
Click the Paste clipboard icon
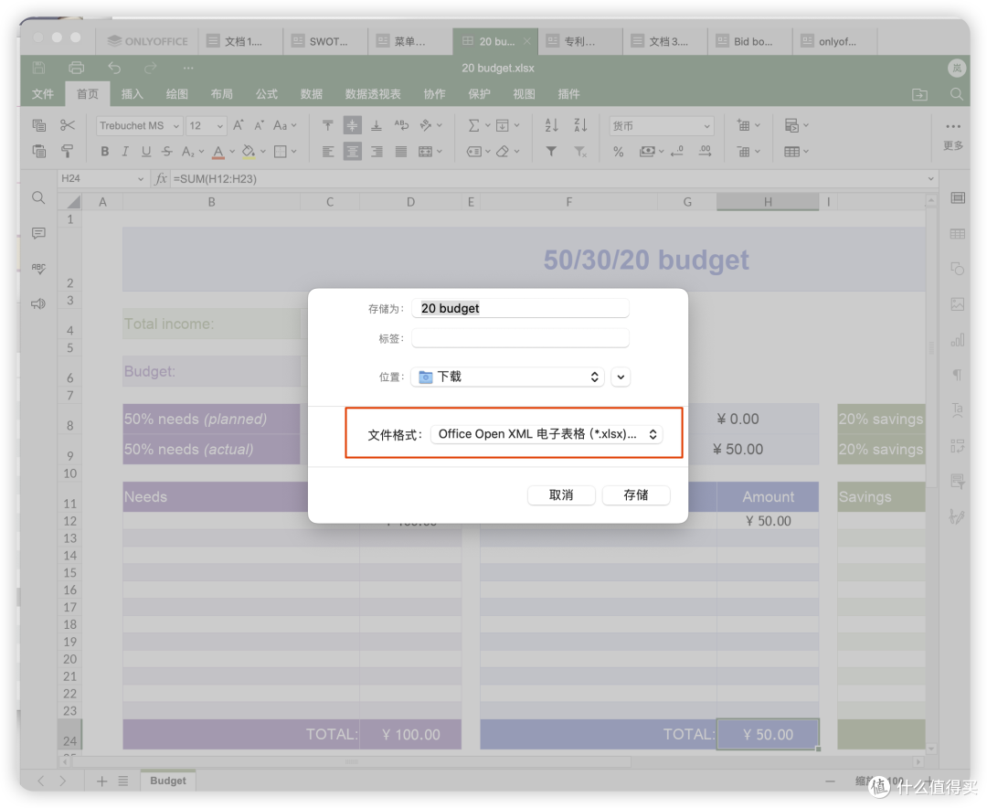[x=39, y=151]
